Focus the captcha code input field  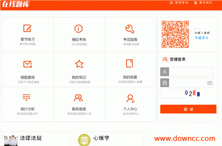point(171,94)
